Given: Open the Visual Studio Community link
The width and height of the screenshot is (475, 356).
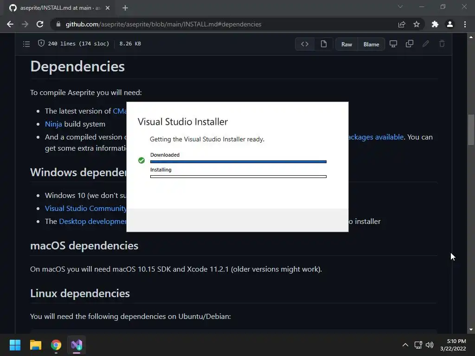Looking at the screenshot, I should (x=86, y=208).
